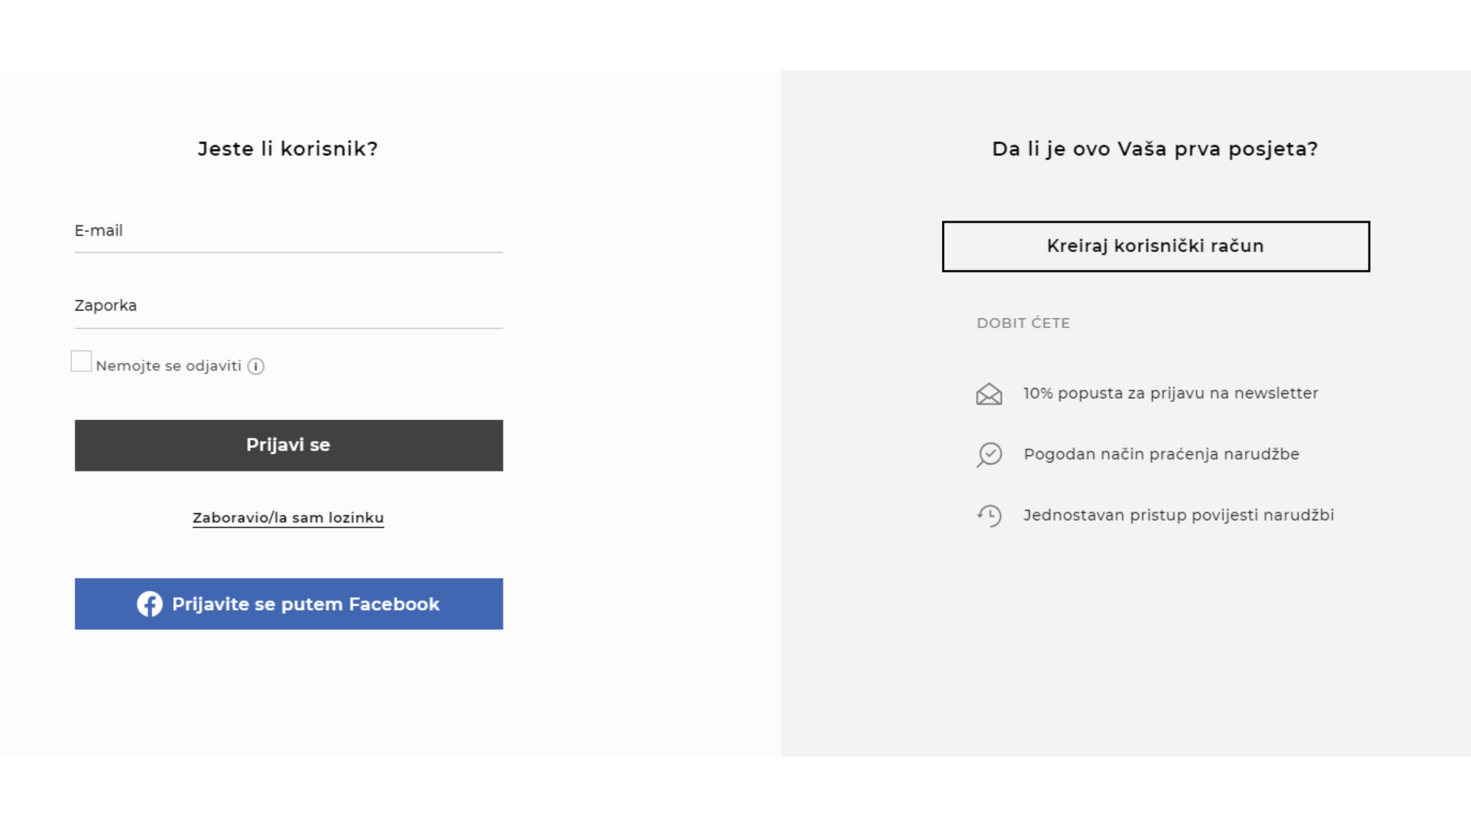Click the DOBIT ĆETE label
The height and width of the screenshot is (827, 1471).
[x=1023, y=323]
